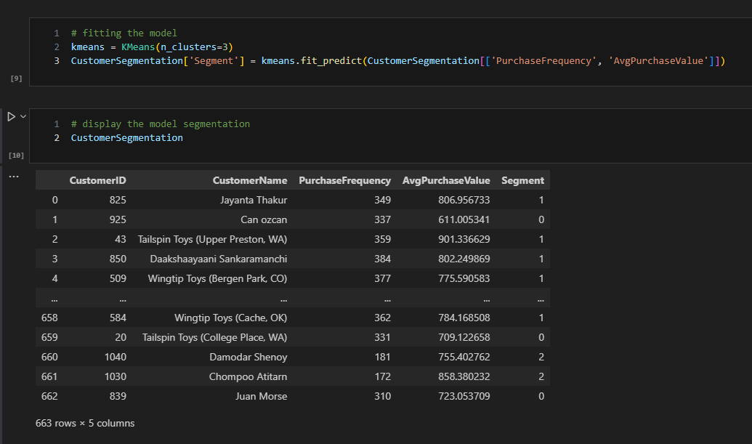Click the value 802.249869

[x=464, y=259]
